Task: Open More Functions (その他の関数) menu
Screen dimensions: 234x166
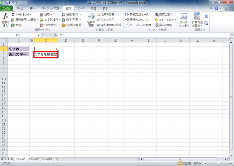Action: point(73,25)
